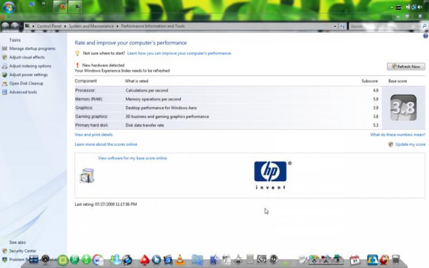429x268 pixels.
Task: Click the PokerStars red spade dock icon
Action: coord(145,260)
